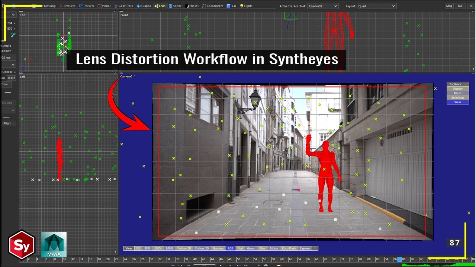Image resolution: width=476 pixels, height=267 pixels.
Task: Click View in the bottom view bar
Action: [x=128, y=248]
